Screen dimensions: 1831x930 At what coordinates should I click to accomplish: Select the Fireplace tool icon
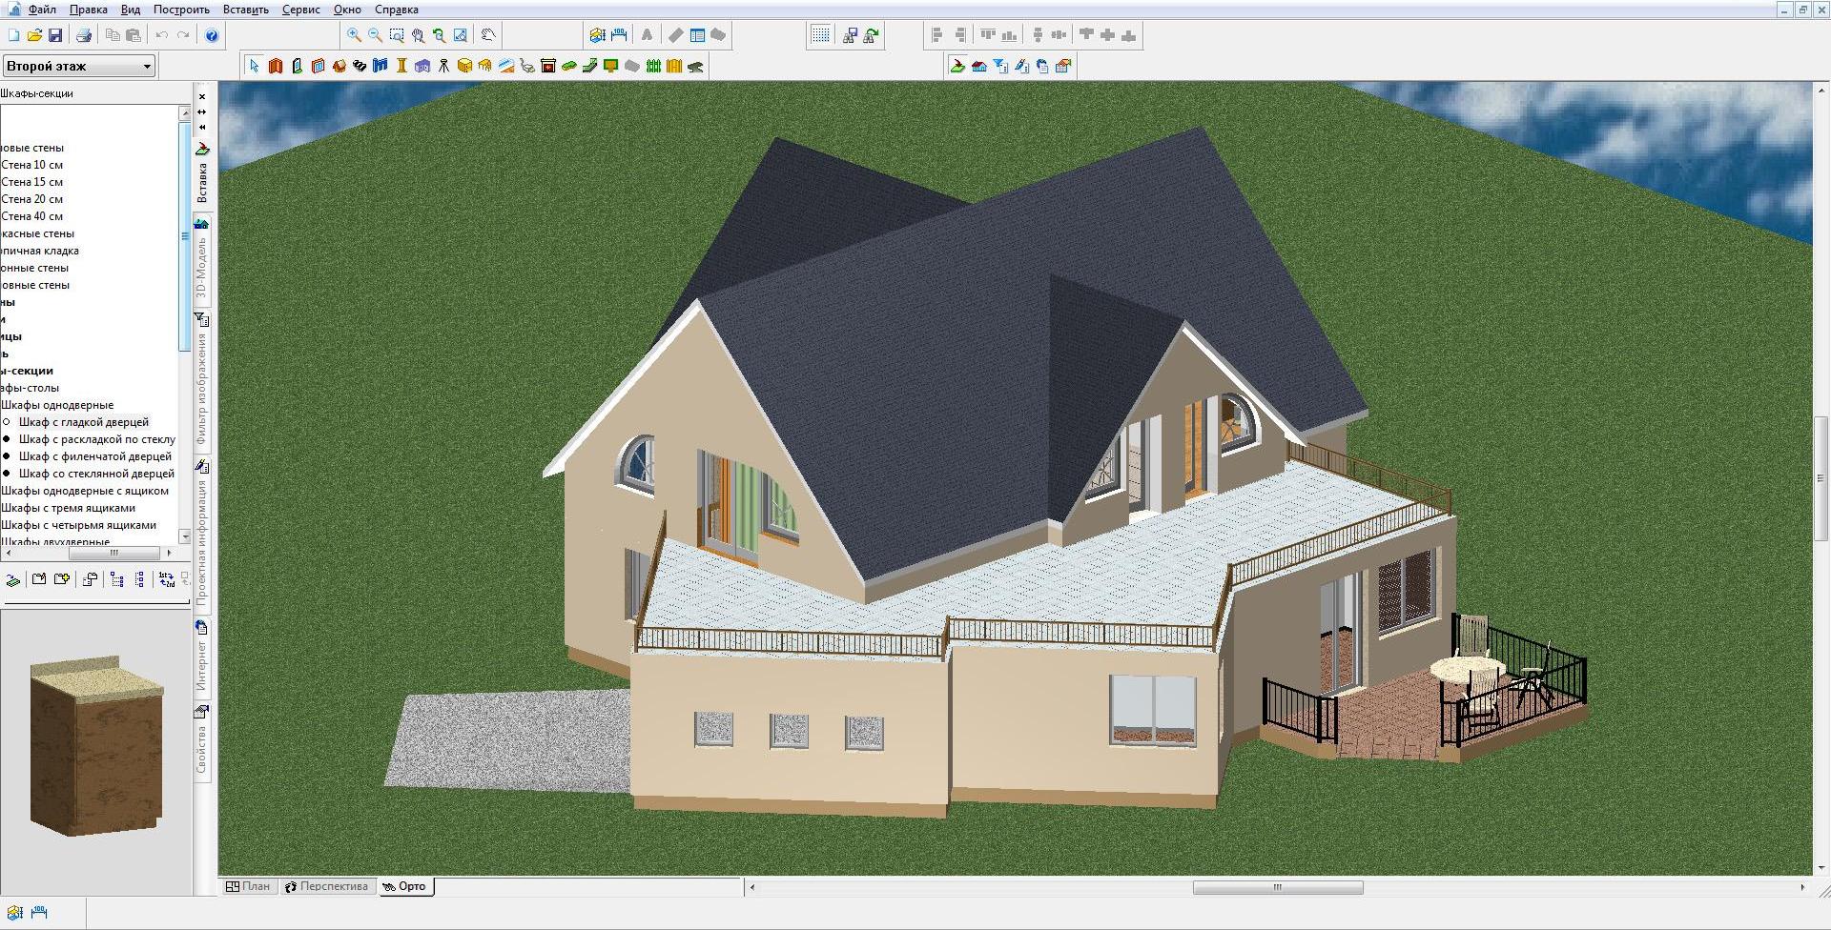[548, 66]
